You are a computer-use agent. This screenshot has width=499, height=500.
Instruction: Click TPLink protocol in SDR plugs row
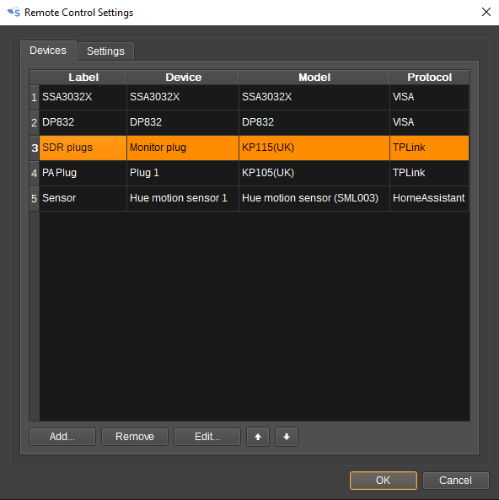[429, 148]
